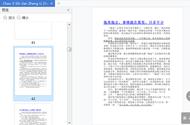Open a new tab with the plus button
Image resolution: width=190 pixels, height=125 pixels.
[59, 4]
